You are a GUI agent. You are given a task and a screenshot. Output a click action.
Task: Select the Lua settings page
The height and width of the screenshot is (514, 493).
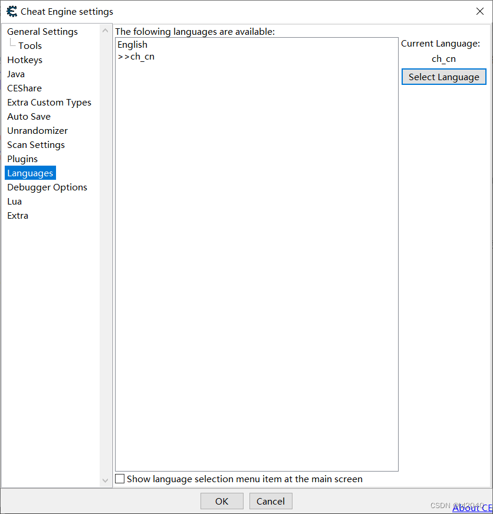14,201
